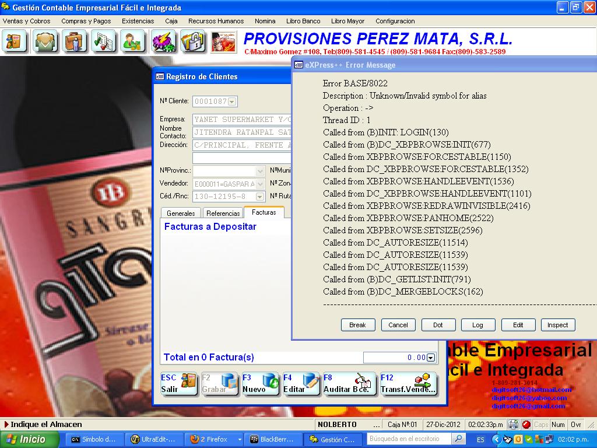Click the printer icon in the status bar
This screenshot has height=448, width=597.
coord(514,425)
